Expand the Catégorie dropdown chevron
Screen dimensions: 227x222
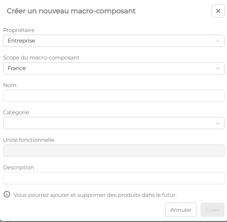[x=218, y=123]
